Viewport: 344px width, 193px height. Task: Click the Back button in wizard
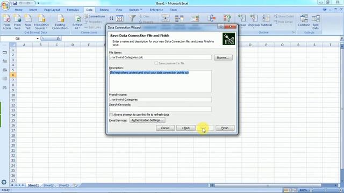click(186, 128)
